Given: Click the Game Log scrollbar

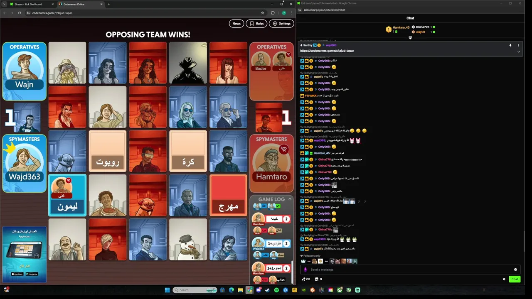Looking at the screenshot, I should (292, 272).
